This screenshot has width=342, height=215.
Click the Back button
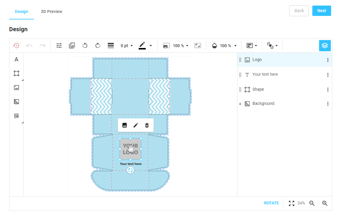pyautogui.click(x=299, y=11)
